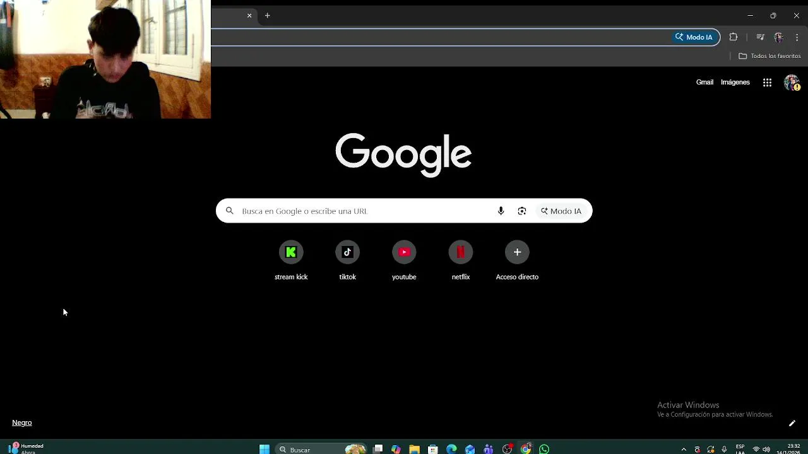Open Task View on the taskbar
Screen dimensions: 808x454
(x=377, y=450)
